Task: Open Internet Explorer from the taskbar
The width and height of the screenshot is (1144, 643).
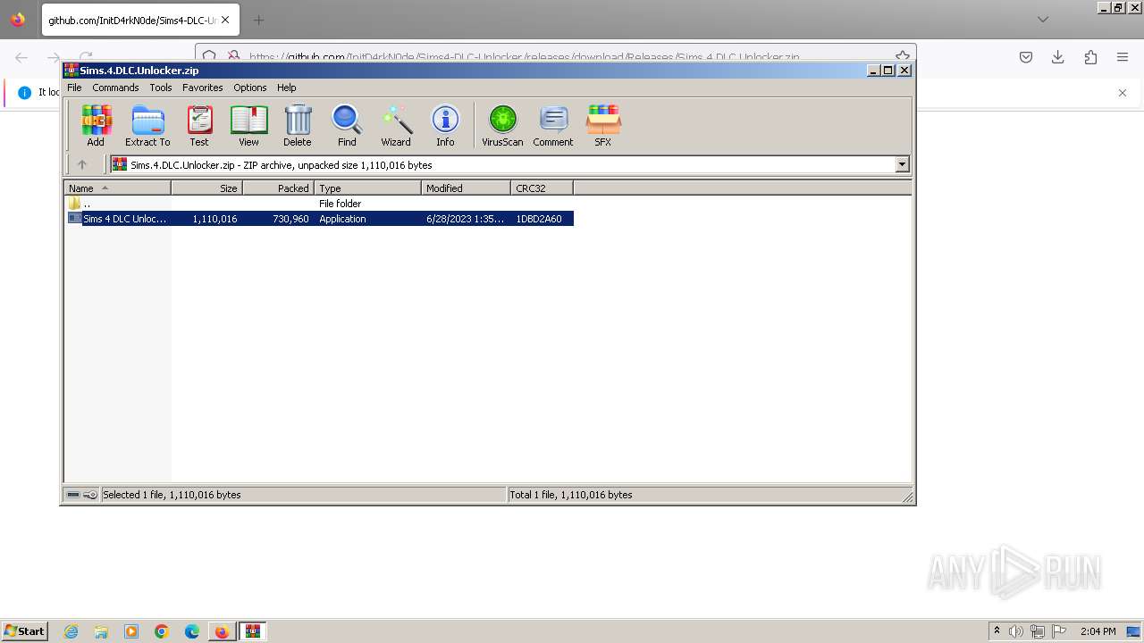Action: pyautogui.click(x=71, y=631)
